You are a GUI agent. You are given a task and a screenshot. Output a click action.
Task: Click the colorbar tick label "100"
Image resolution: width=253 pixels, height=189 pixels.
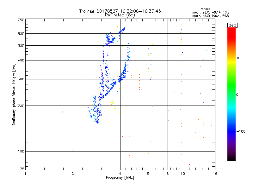[x=239, y=58]
